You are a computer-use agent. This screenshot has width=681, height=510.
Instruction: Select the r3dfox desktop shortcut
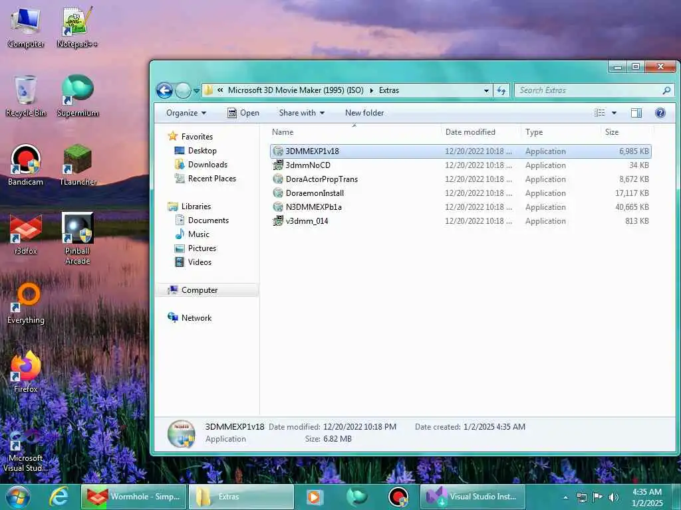point(26,234)
